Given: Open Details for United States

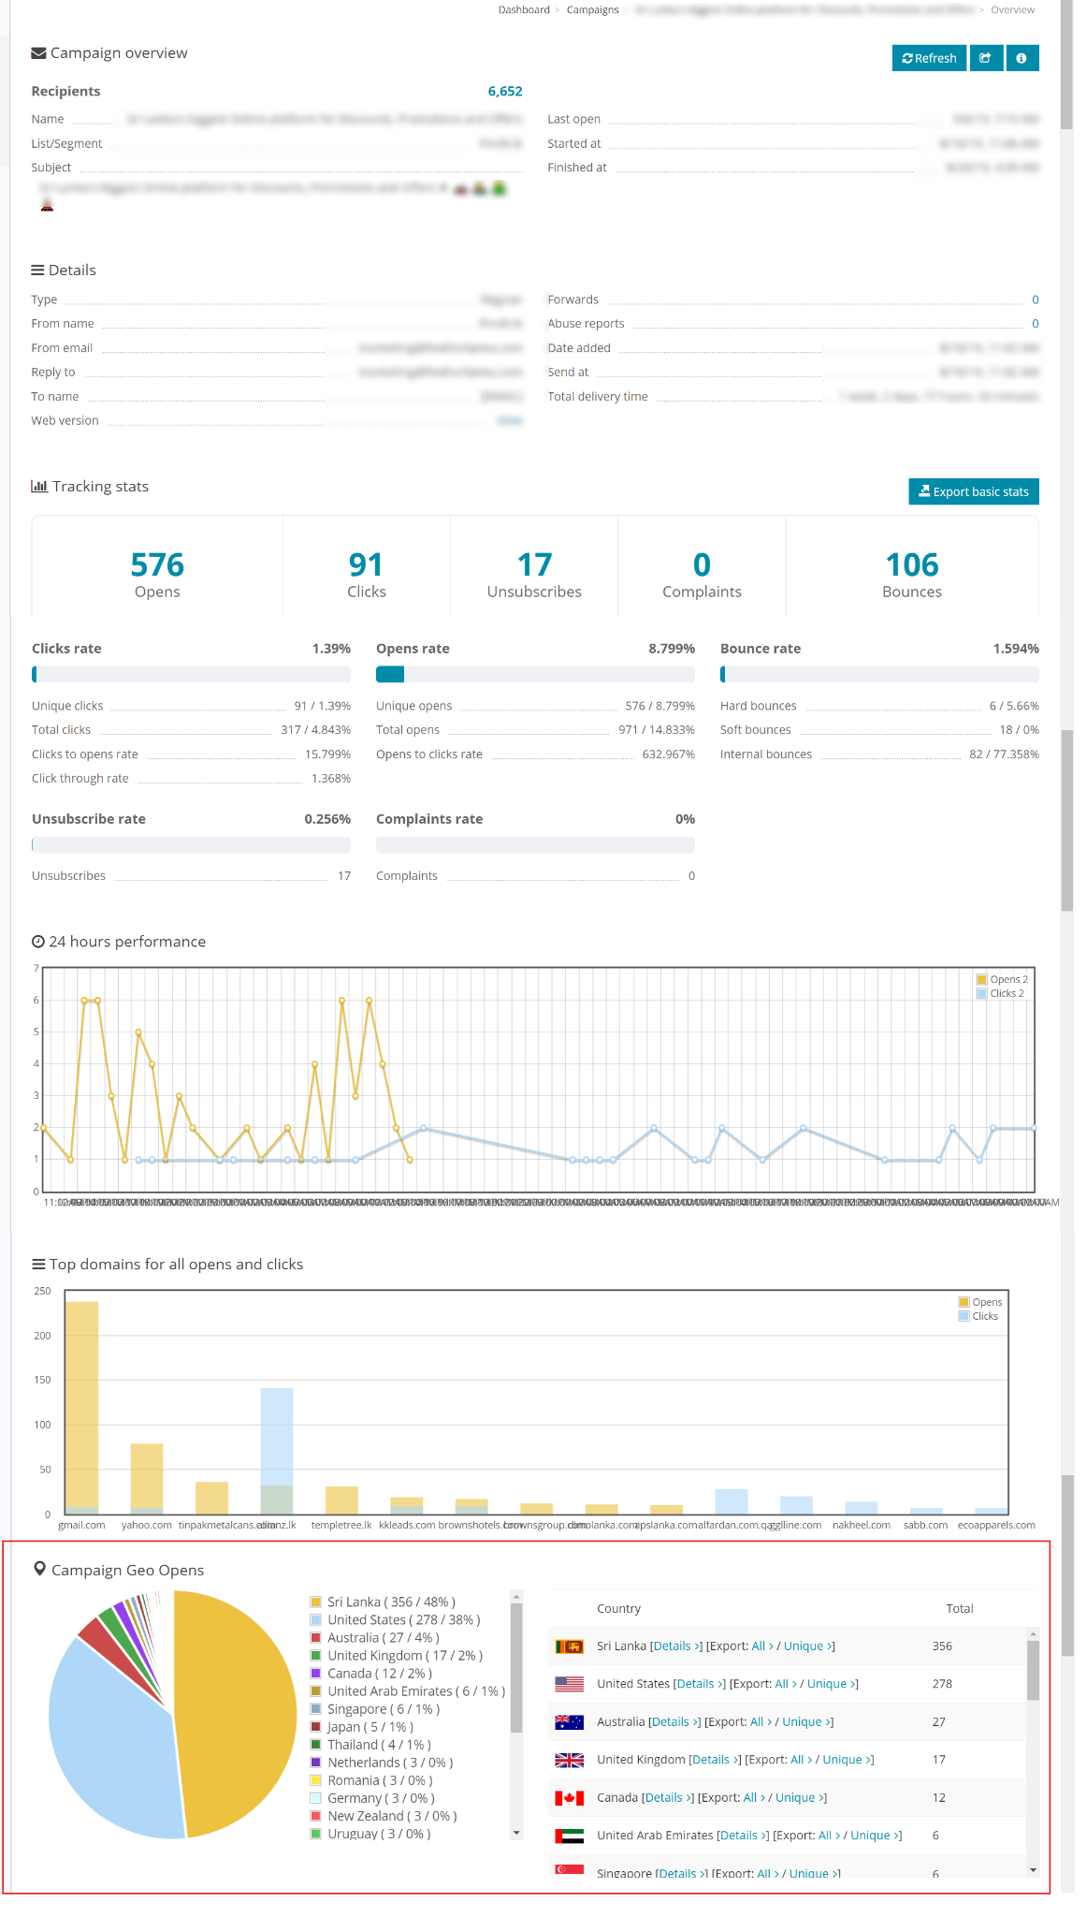Looking at the screenshot, I should click(x=699, y=1684).
